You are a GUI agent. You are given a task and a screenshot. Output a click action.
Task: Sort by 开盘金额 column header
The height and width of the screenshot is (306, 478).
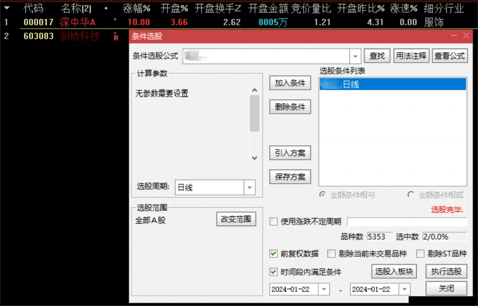tap(268, 9)
